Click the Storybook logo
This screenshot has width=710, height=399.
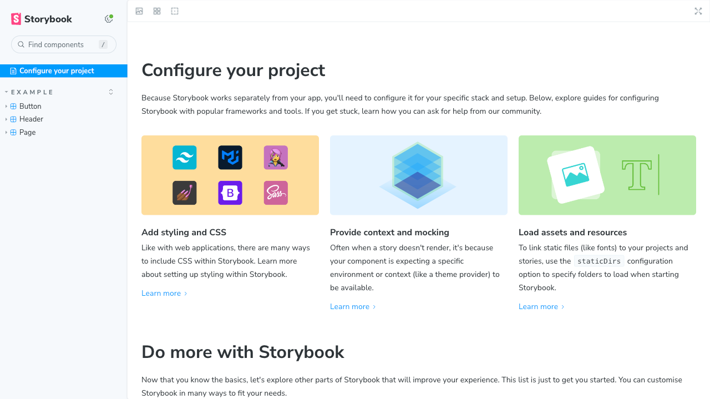tap(42, 19)
